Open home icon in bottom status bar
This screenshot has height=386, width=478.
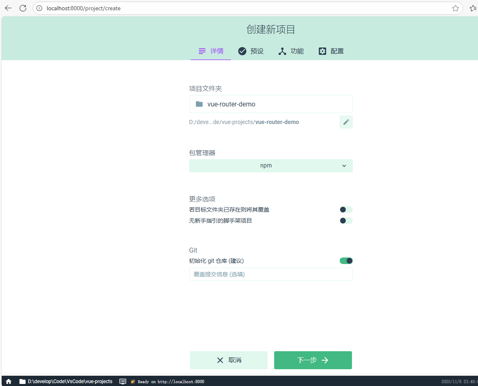coord(9,381)
